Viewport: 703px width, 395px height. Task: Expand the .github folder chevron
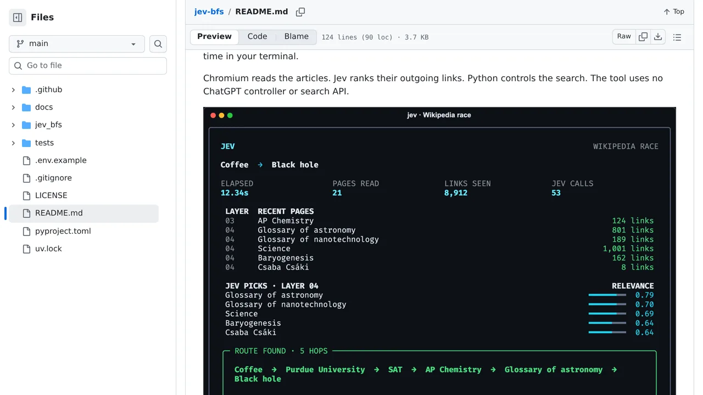click(13, 89)
